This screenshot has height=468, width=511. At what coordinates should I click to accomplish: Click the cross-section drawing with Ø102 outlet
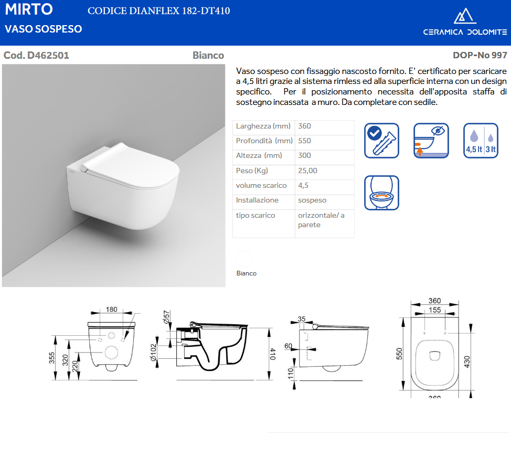point(212,346)
